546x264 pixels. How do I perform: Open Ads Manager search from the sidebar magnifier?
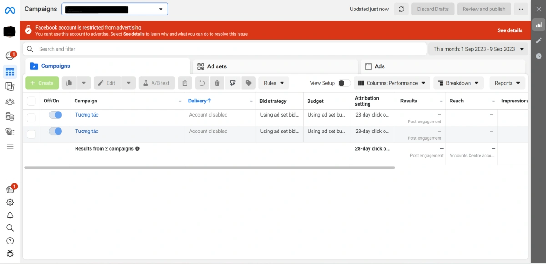[x=10, y=228]
